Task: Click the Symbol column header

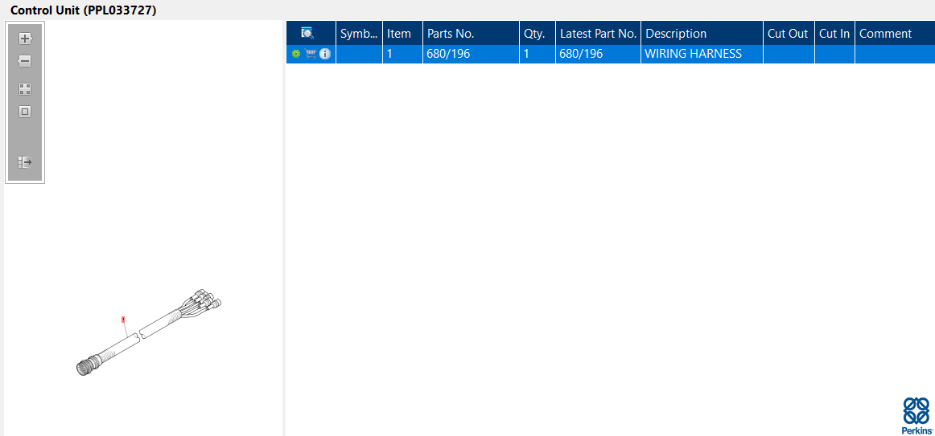Action: pos(359,33)
